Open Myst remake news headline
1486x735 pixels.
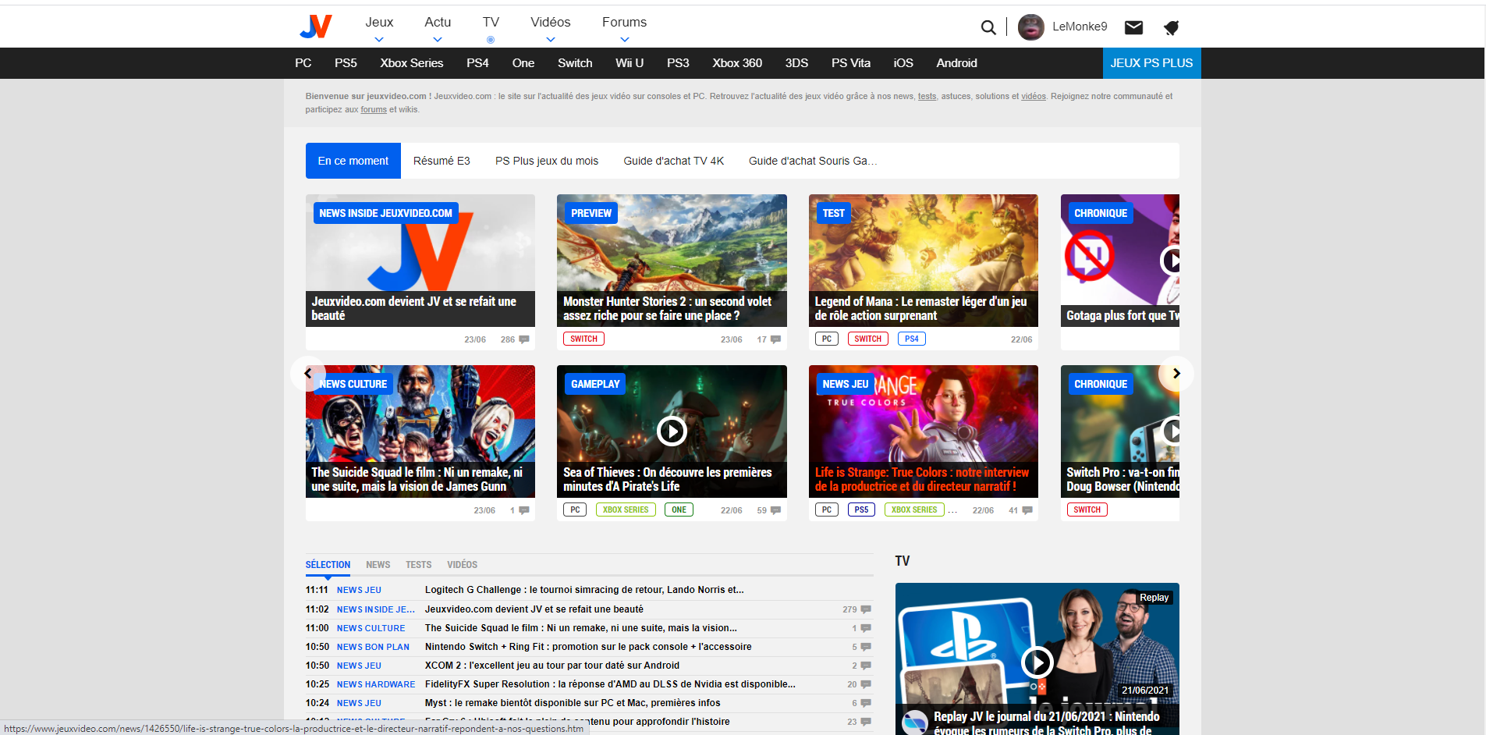(x=573, y=703)
